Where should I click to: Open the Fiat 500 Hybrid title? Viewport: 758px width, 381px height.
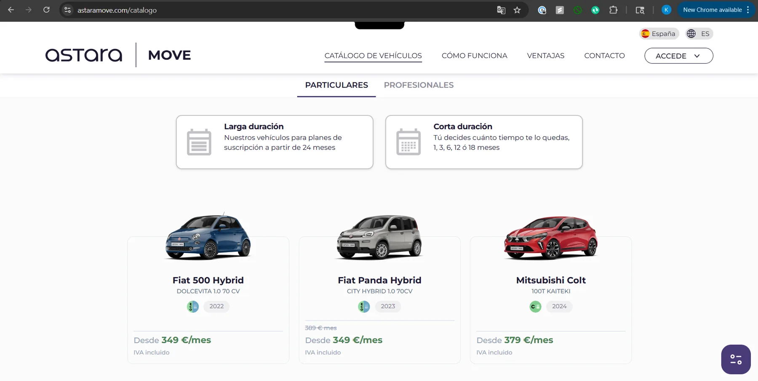208,280
